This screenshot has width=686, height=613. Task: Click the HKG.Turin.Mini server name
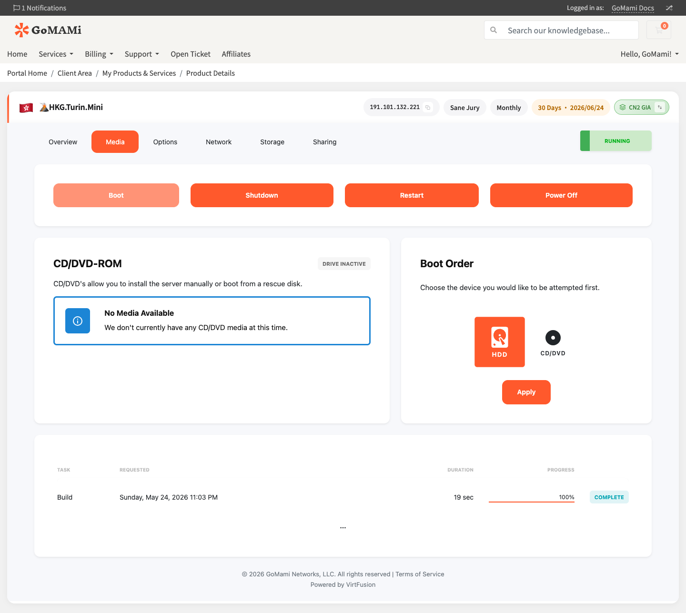(x=76, y=108)
